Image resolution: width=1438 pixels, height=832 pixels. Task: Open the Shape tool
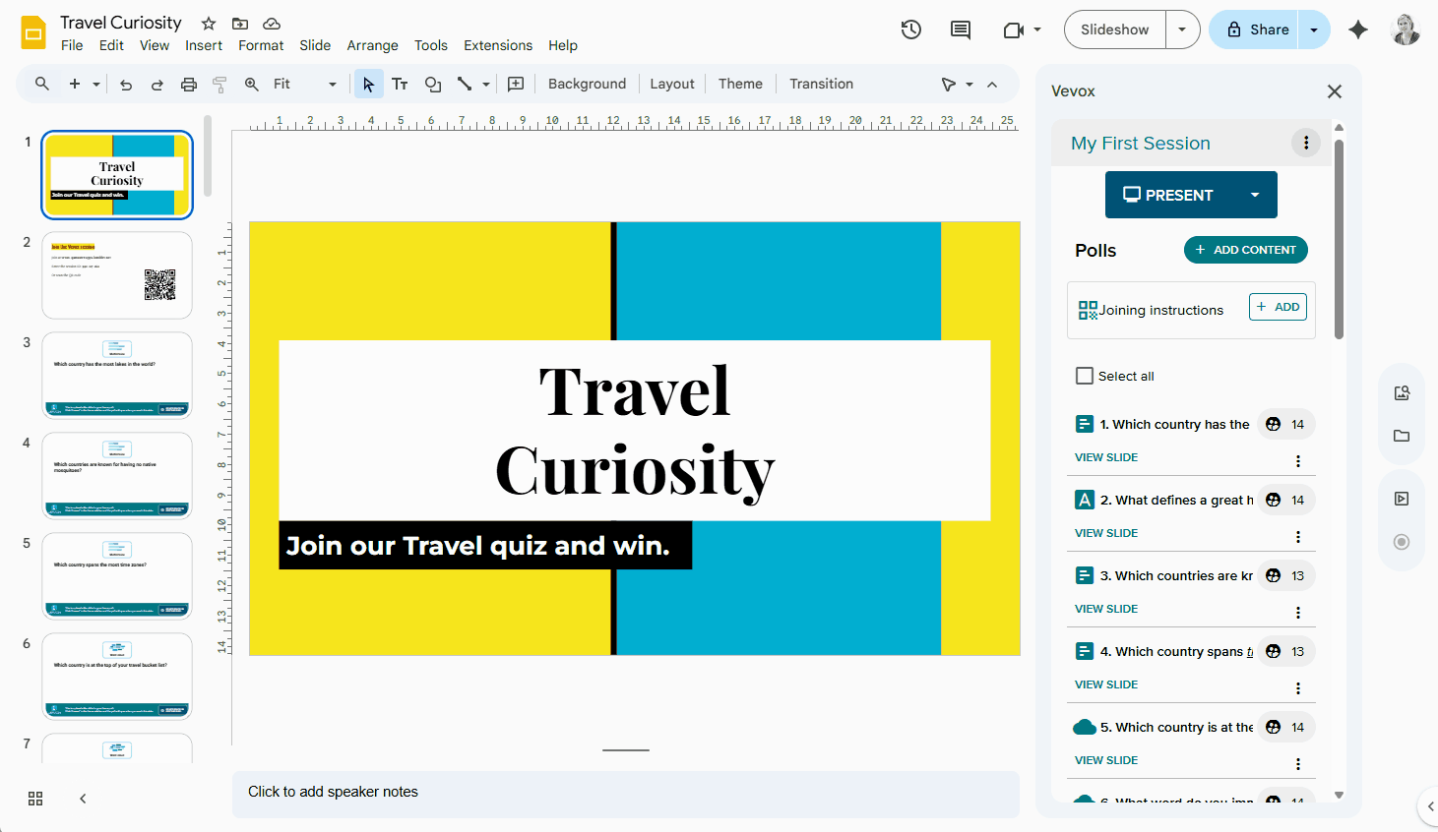433,84
